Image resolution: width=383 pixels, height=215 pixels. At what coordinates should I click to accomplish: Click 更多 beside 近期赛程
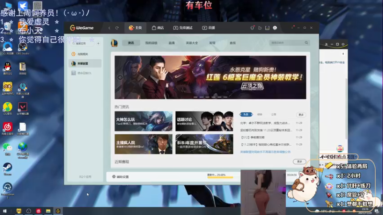300,161
